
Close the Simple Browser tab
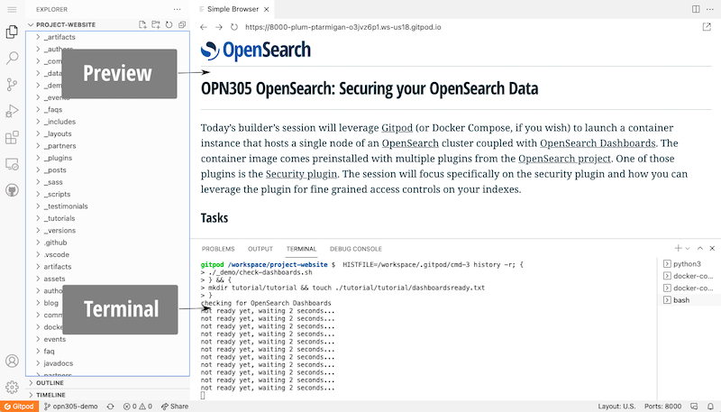tap(266, 9)
